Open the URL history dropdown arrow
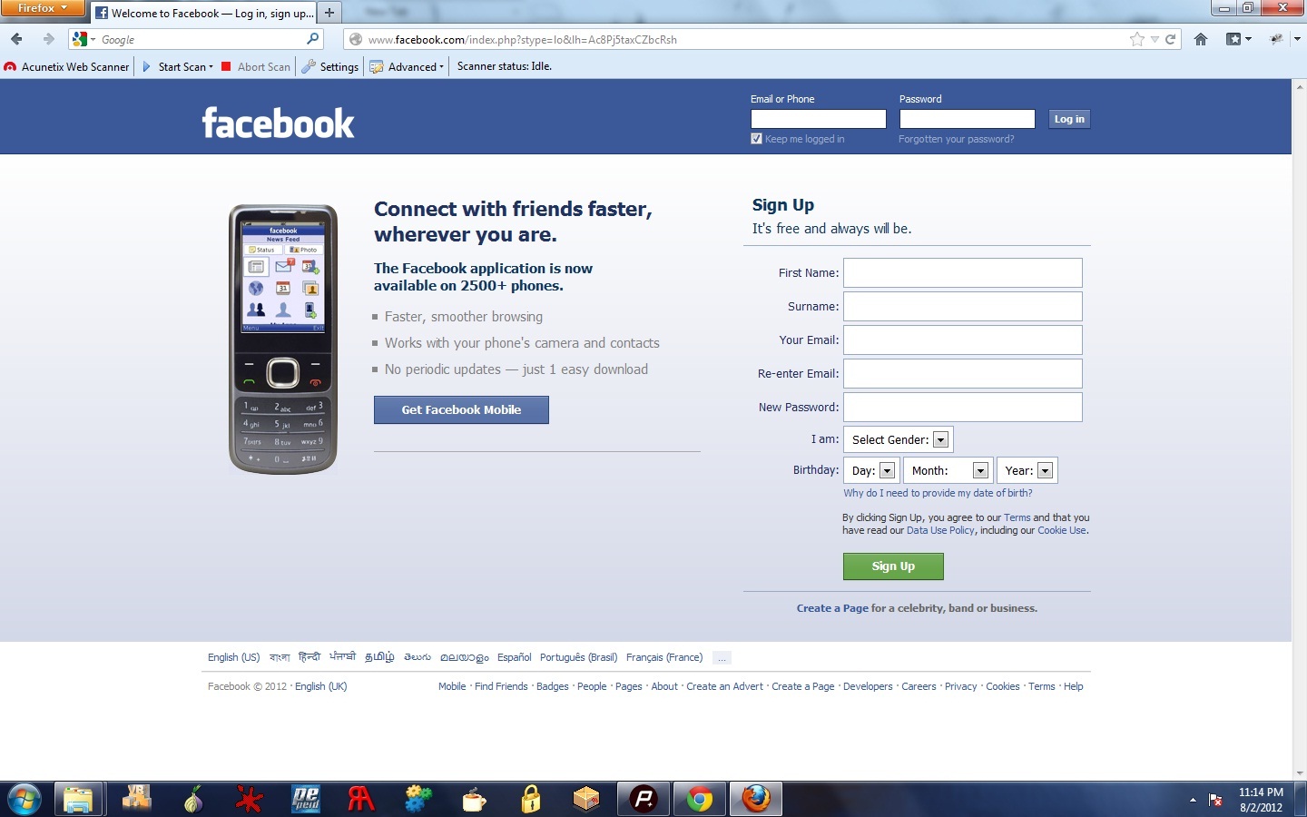 (1155, 39)
